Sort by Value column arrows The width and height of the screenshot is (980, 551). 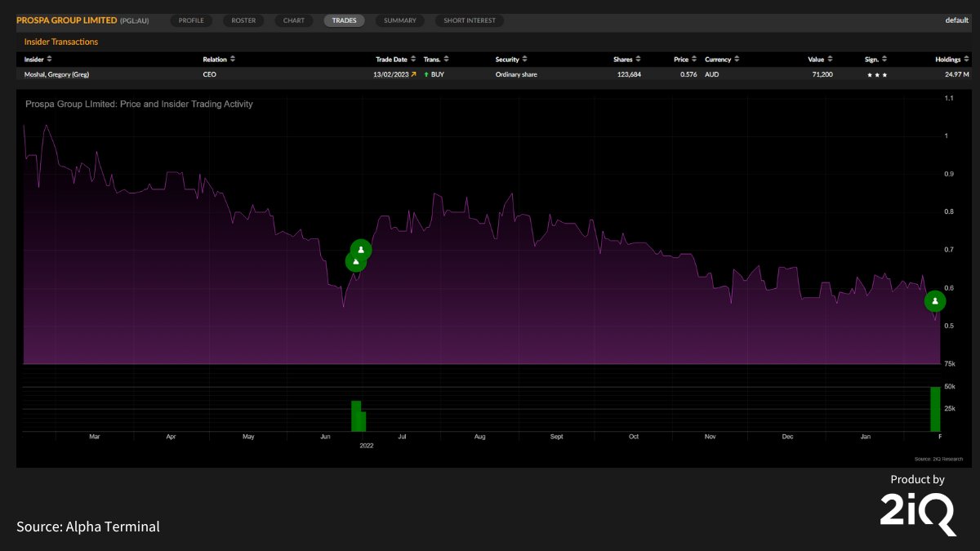(x=831, y=59)
